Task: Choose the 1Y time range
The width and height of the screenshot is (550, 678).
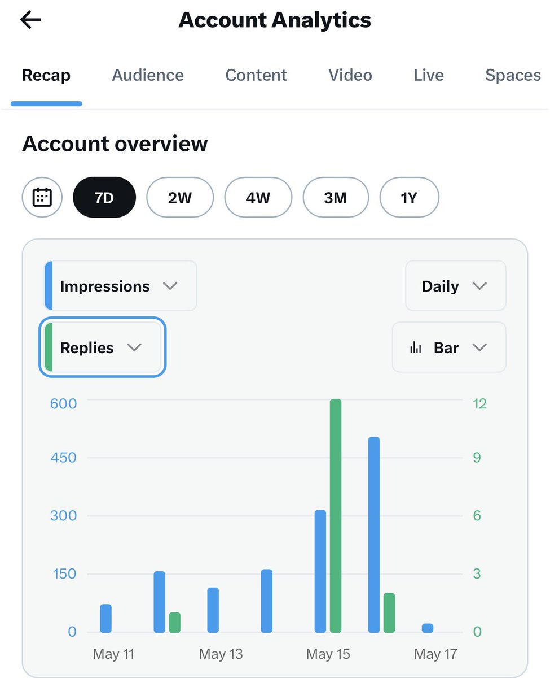Action: pos(409,198)
